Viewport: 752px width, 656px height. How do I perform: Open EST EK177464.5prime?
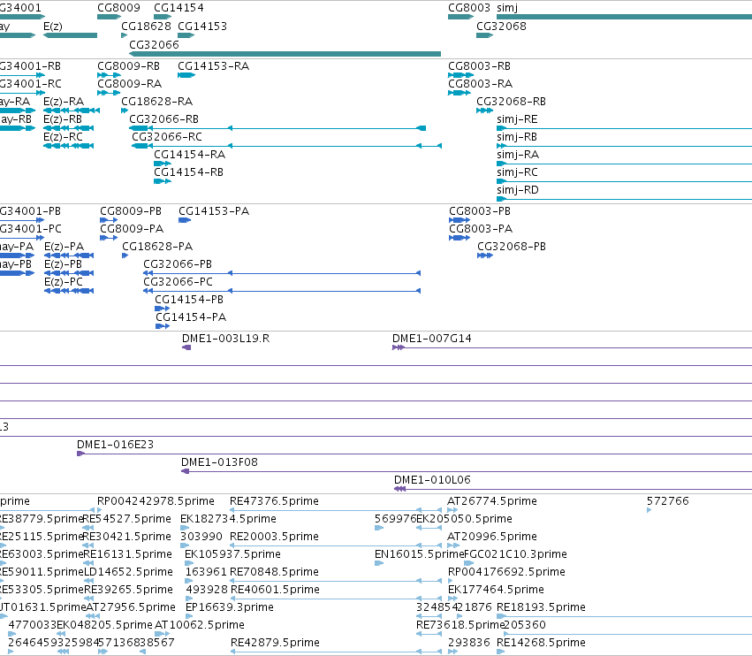point(453,599)
